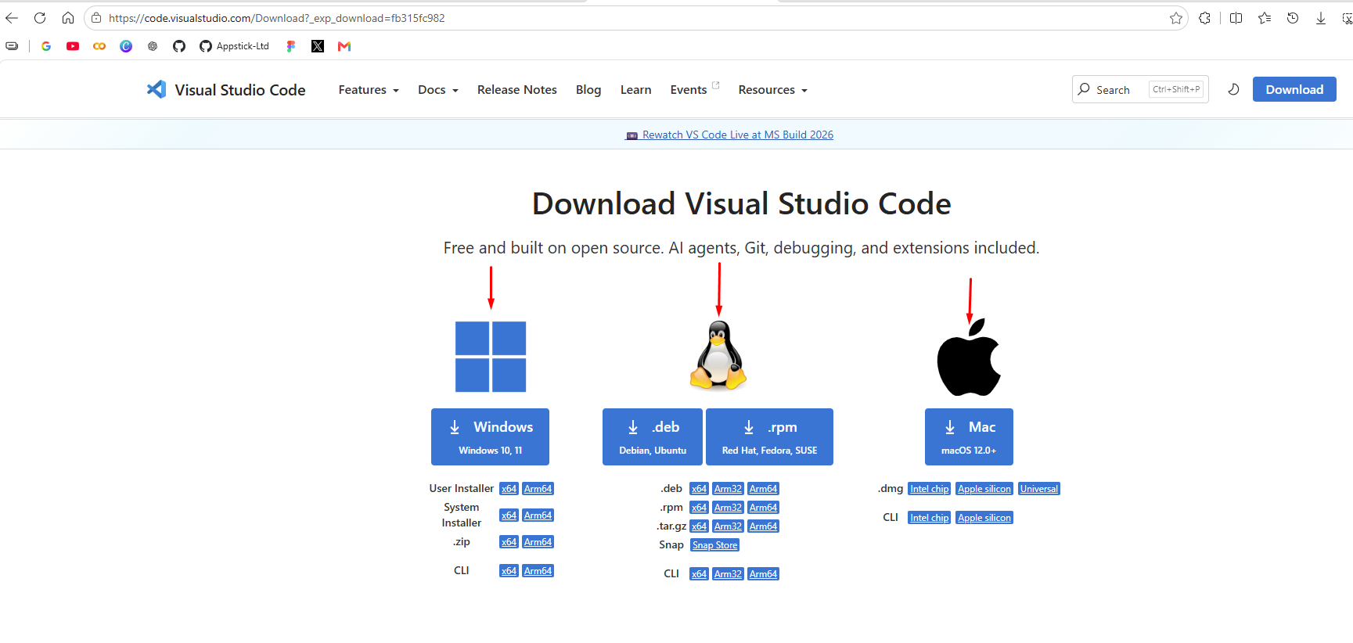
Task: Click the Windows logo image
Action: click(x=491, y=357)
